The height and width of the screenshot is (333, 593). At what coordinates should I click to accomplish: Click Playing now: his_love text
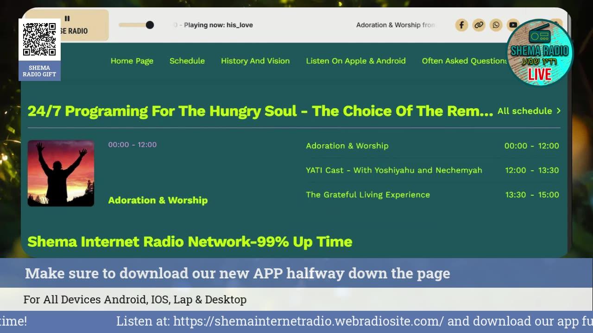pyautogui.click(x=218, y=25)
